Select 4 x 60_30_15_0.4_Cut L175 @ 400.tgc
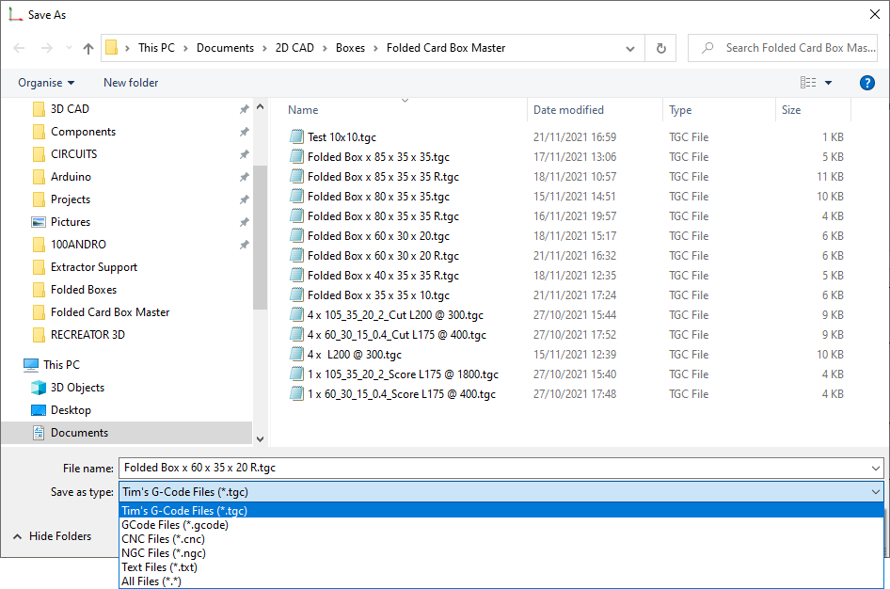 397,335
